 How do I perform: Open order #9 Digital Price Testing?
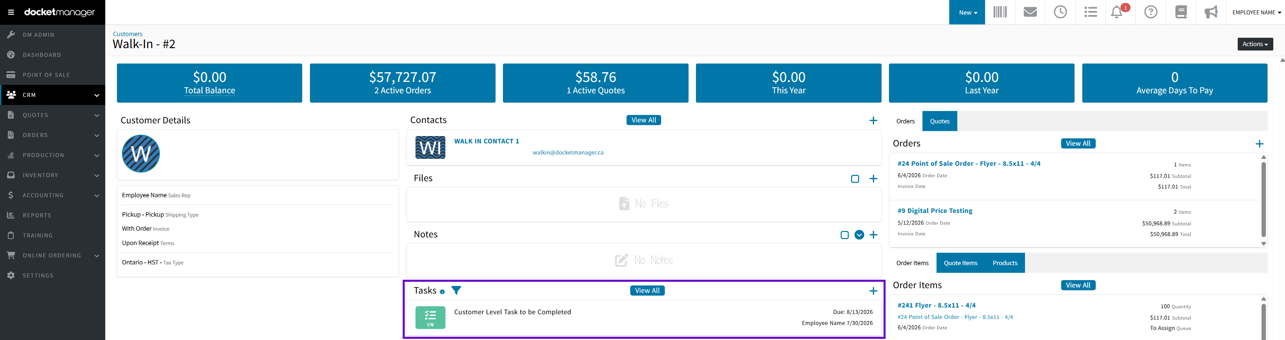[x=935, y=211]
